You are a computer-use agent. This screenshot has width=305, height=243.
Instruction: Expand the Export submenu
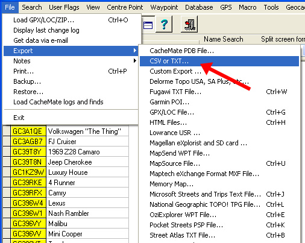tap(71, 51)
